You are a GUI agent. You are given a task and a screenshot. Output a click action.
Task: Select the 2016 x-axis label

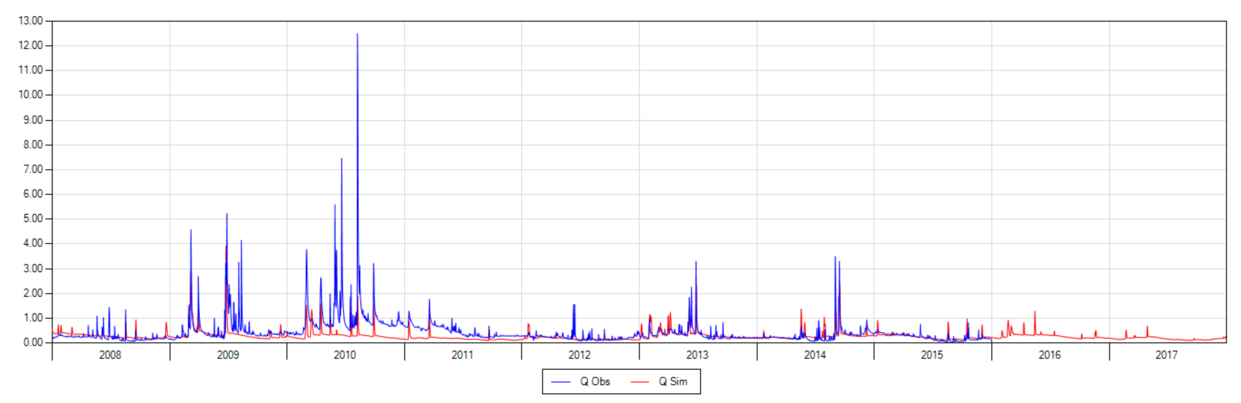(1050, 355)
